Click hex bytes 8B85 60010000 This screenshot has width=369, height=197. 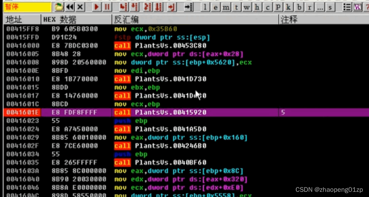tap(79, 137)
